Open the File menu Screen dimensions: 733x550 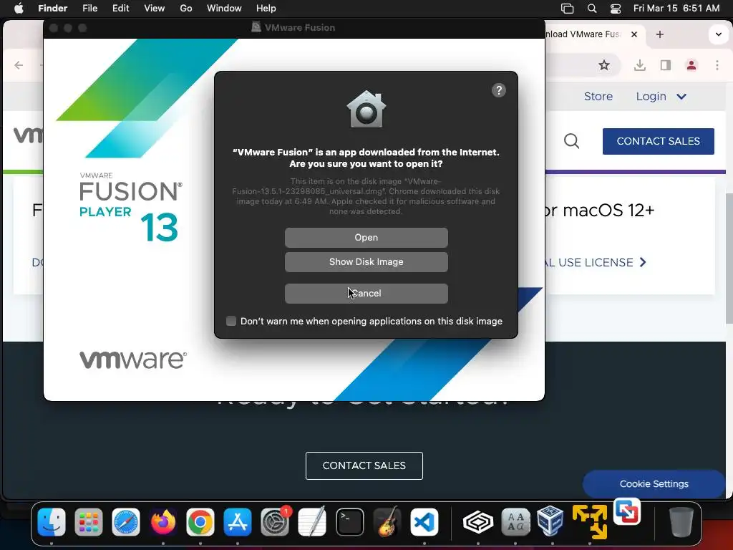coord(89,9)
